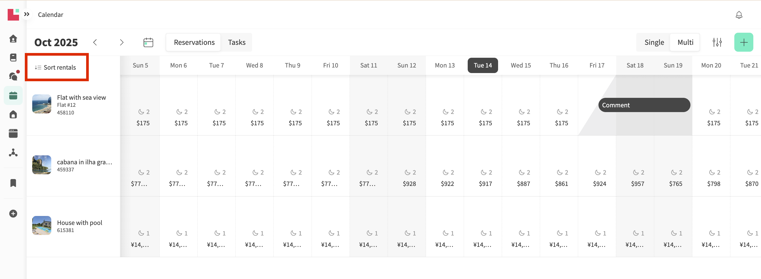Click the dark plus circle in sidebar
The height and width of the screenshot is (279, 761).
pos(13,214)
